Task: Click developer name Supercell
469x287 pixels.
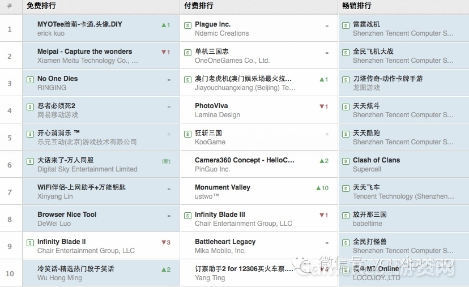Action: tap(367, 169)
